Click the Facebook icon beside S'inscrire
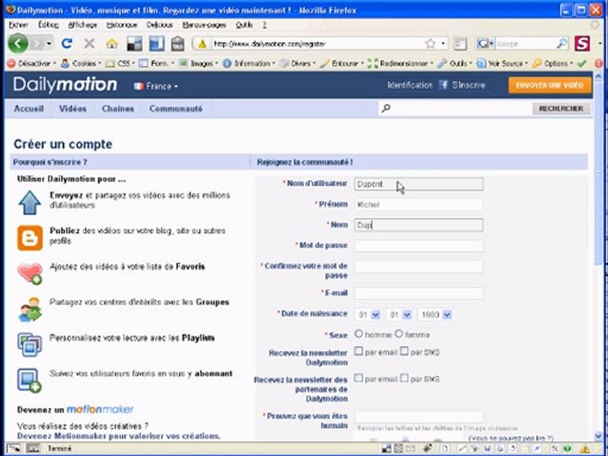The image size is (608, 456). point(443,84)
